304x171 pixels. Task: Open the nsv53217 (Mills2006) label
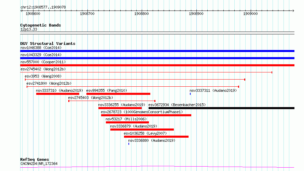tap(126, 119)
